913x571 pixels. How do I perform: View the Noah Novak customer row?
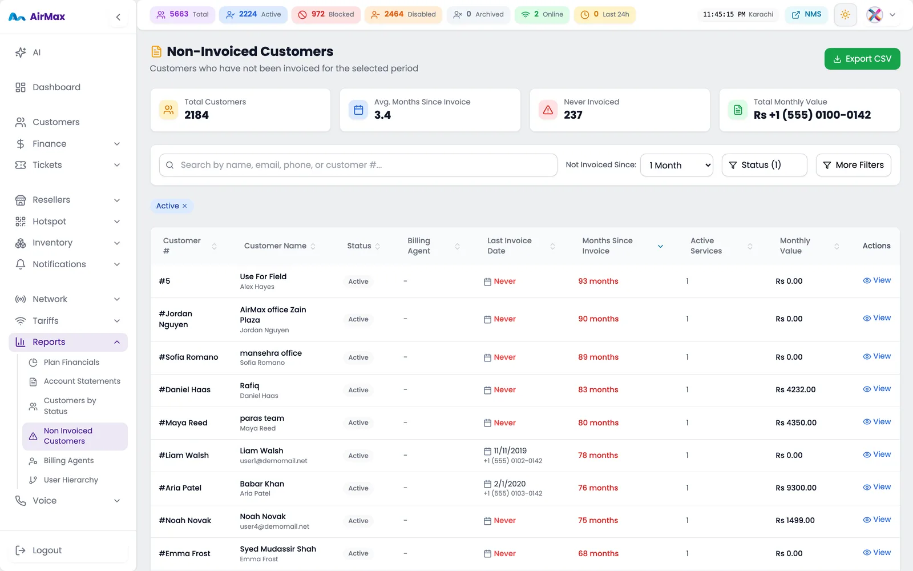point(877,520)
